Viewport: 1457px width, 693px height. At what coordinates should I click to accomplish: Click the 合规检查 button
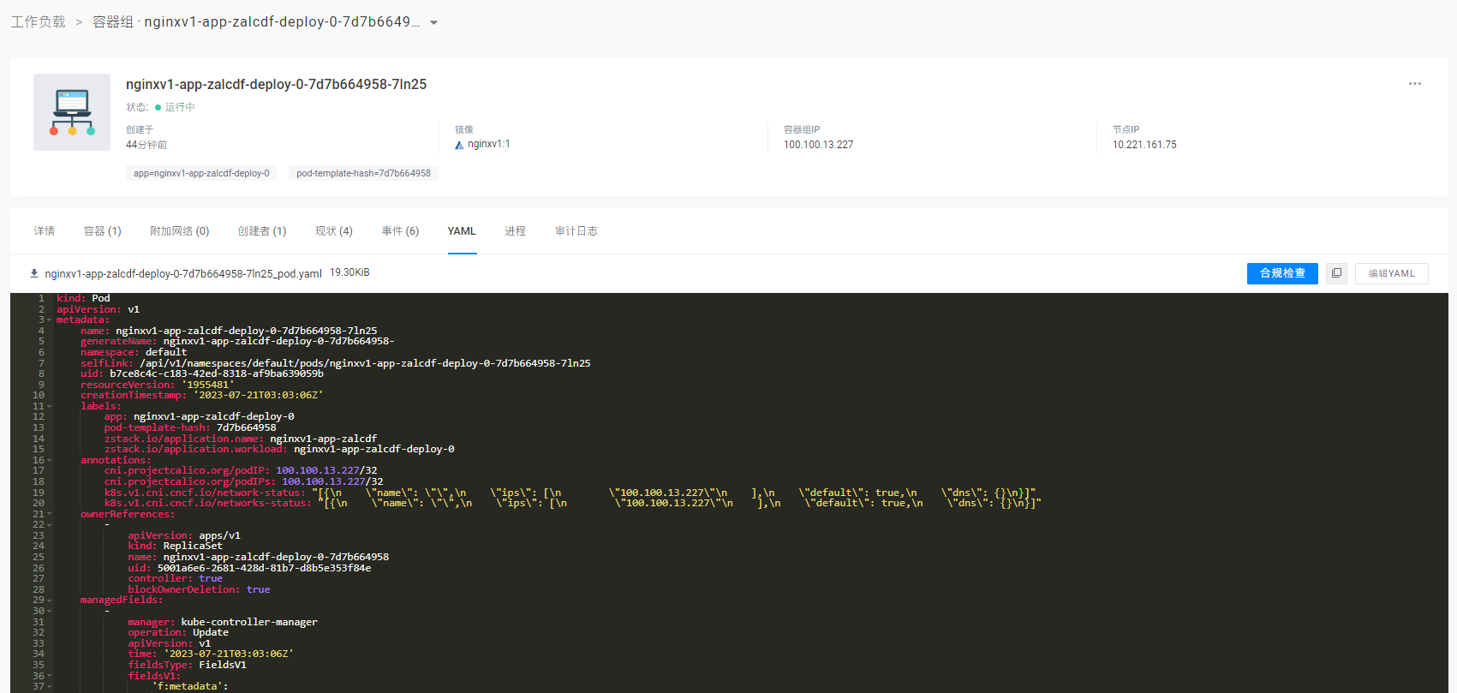(x=1281, y=273)
